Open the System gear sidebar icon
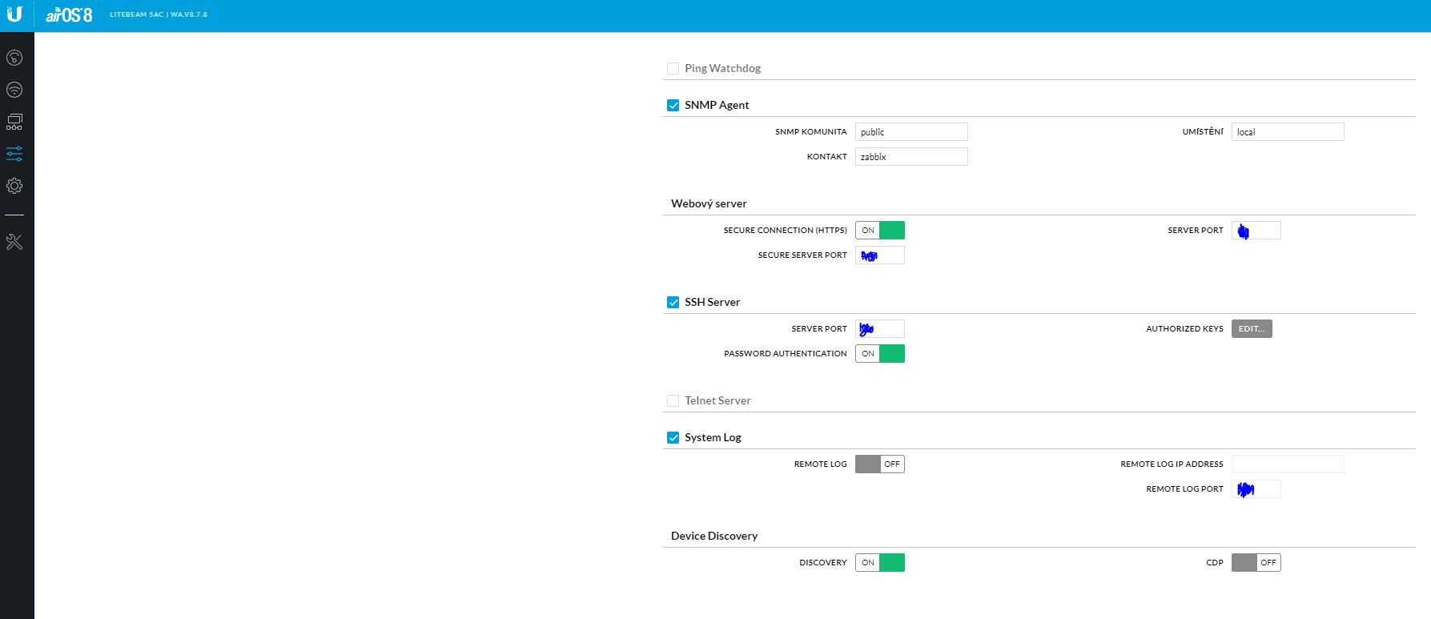1431x619 pixels. [14, 186]
